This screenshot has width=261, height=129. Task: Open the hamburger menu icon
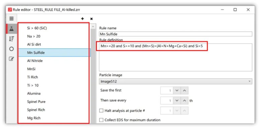(11, 19)
